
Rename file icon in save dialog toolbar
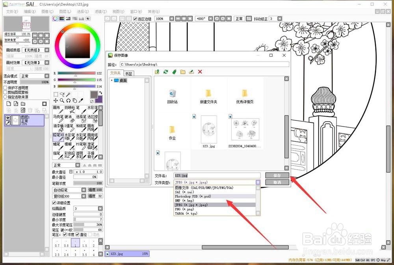191,72
